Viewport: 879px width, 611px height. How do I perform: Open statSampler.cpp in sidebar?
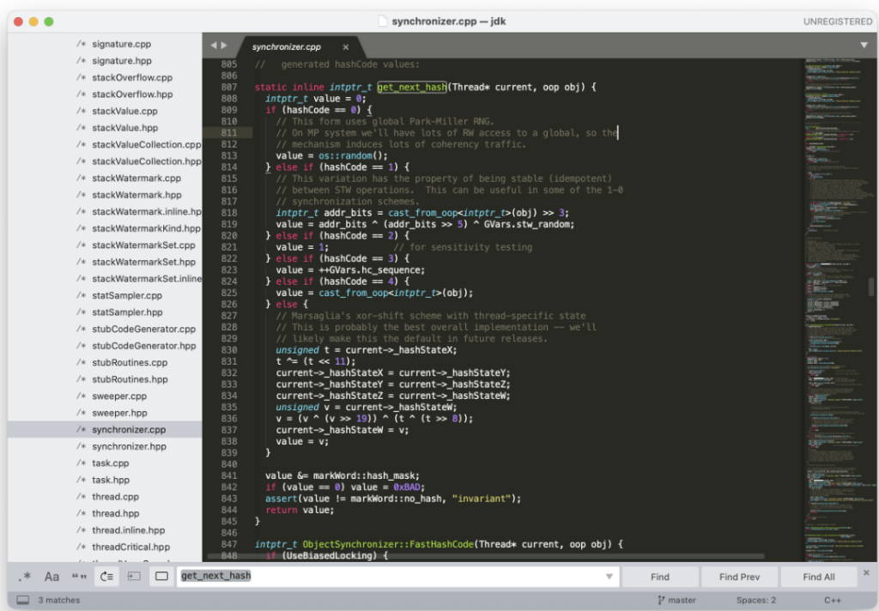(127, 295)
